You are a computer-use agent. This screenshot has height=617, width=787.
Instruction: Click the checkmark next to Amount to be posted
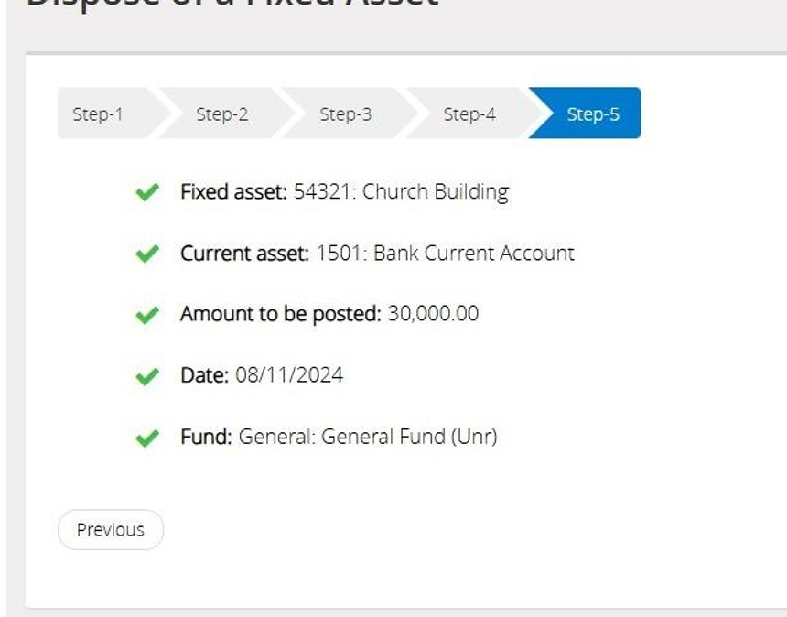(146, 315)
